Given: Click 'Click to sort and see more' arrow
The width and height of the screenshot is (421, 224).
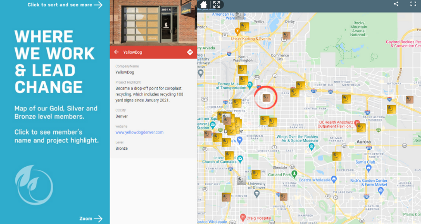Looking at the screenshot, I should (x=65, y=5).
